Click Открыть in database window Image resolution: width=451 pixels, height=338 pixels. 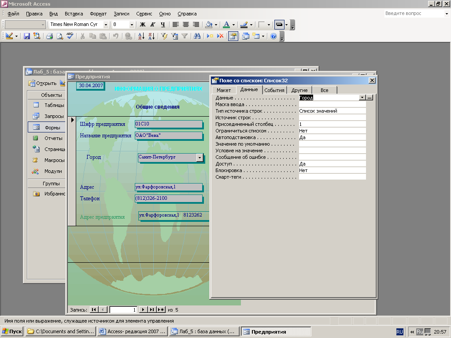(x=43, y=83)
